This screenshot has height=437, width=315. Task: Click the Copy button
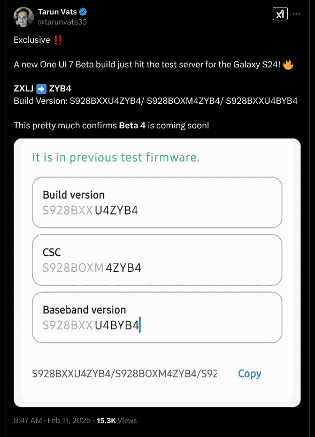[250, 374]
